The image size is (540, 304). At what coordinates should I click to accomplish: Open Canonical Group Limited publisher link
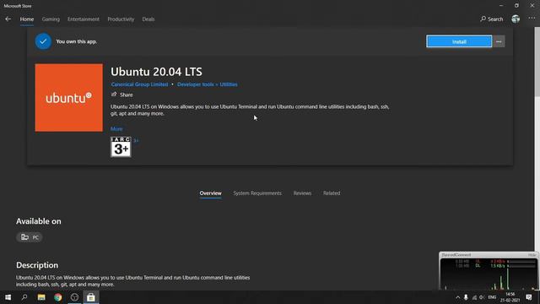point(139,84)
